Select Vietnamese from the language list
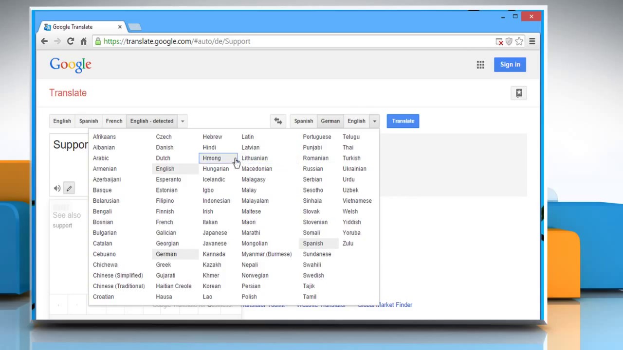The image size is (623, 350). 357,201
